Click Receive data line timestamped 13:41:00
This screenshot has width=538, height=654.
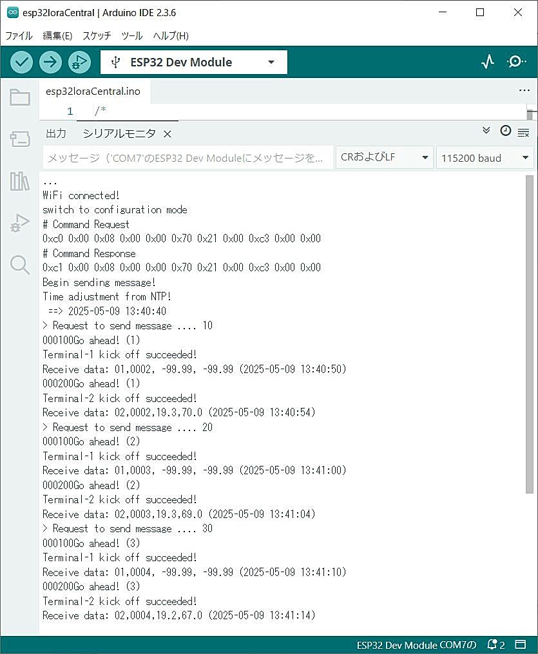click(x=195, y=470)
